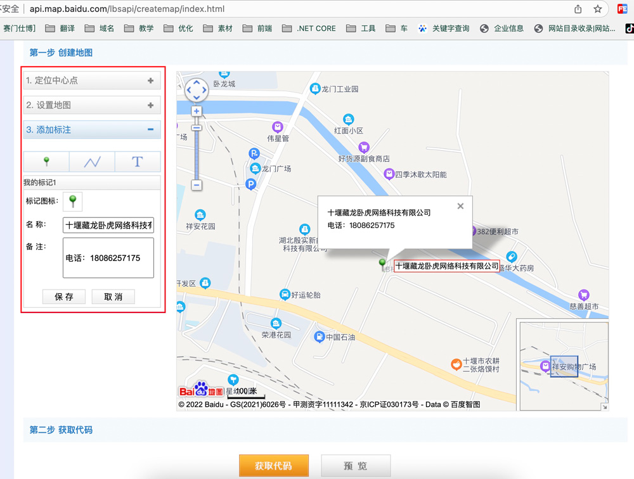Click the map pan direction control
The image size is (634, 479).
pos(197,90)
